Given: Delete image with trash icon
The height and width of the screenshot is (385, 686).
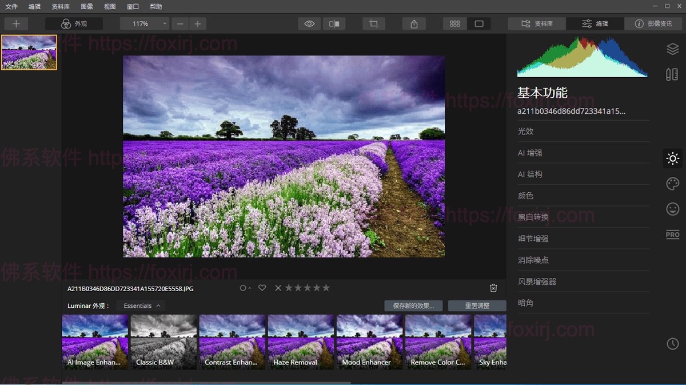Looking at the screenshot, I should click(x=493, y=288).
